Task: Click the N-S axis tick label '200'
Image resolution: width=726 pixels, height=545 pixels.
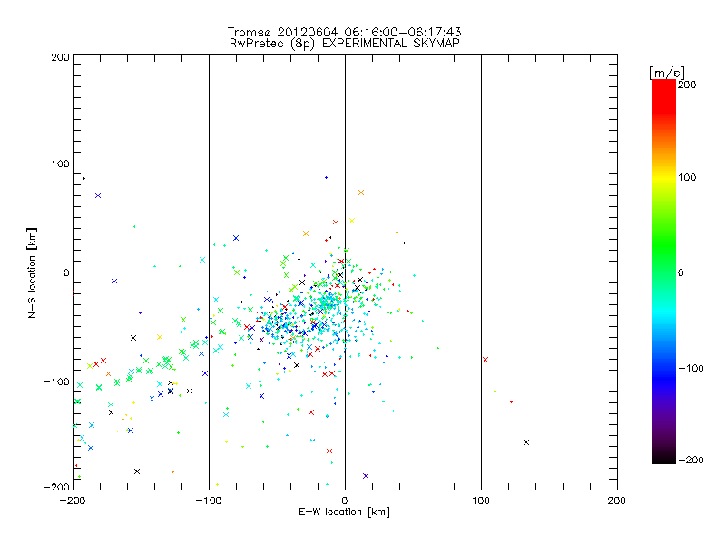Action: tap(60, 57)
